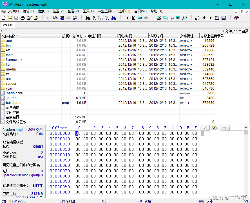
Task: Click hex byte at offset 00000000 column 0
Action: [78, 133]
